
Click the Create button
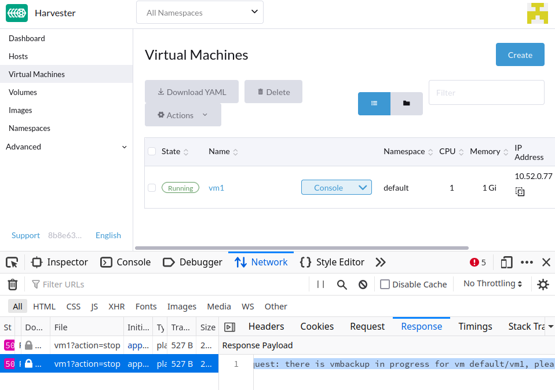(520, 54)
